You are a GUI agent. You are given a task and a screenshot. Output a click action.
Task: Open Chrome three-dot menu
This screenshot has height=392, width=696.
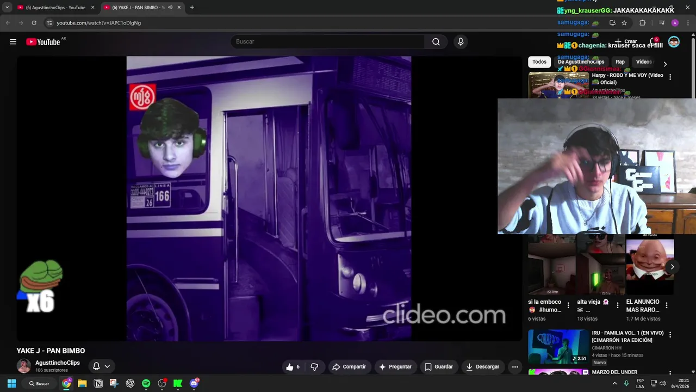[x=688, y=23]
